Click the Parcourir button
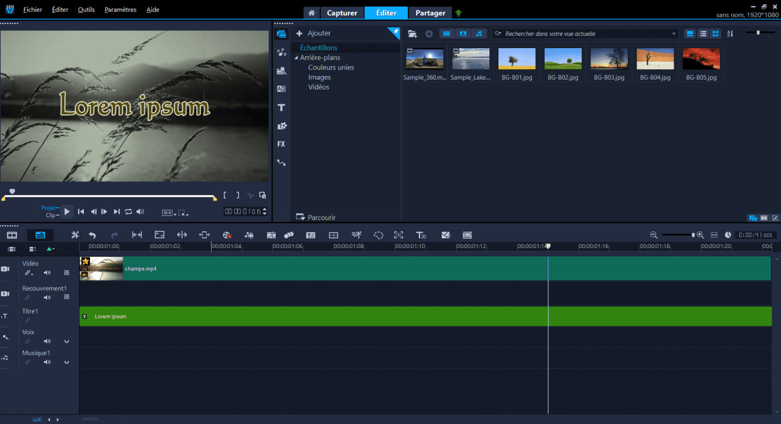 point(316,217)
